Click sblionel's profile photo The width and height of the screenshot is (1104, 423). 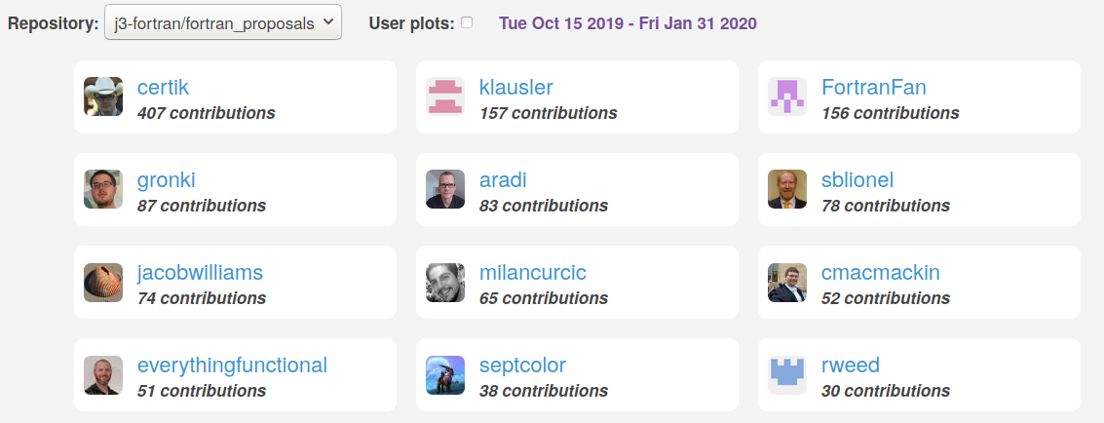click(x=787, y=189)
